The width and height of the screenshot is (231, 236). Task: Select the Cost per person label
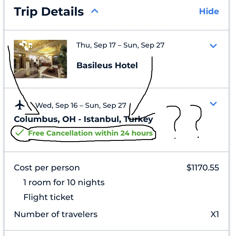pyautogui.click(x=47, y=168)
